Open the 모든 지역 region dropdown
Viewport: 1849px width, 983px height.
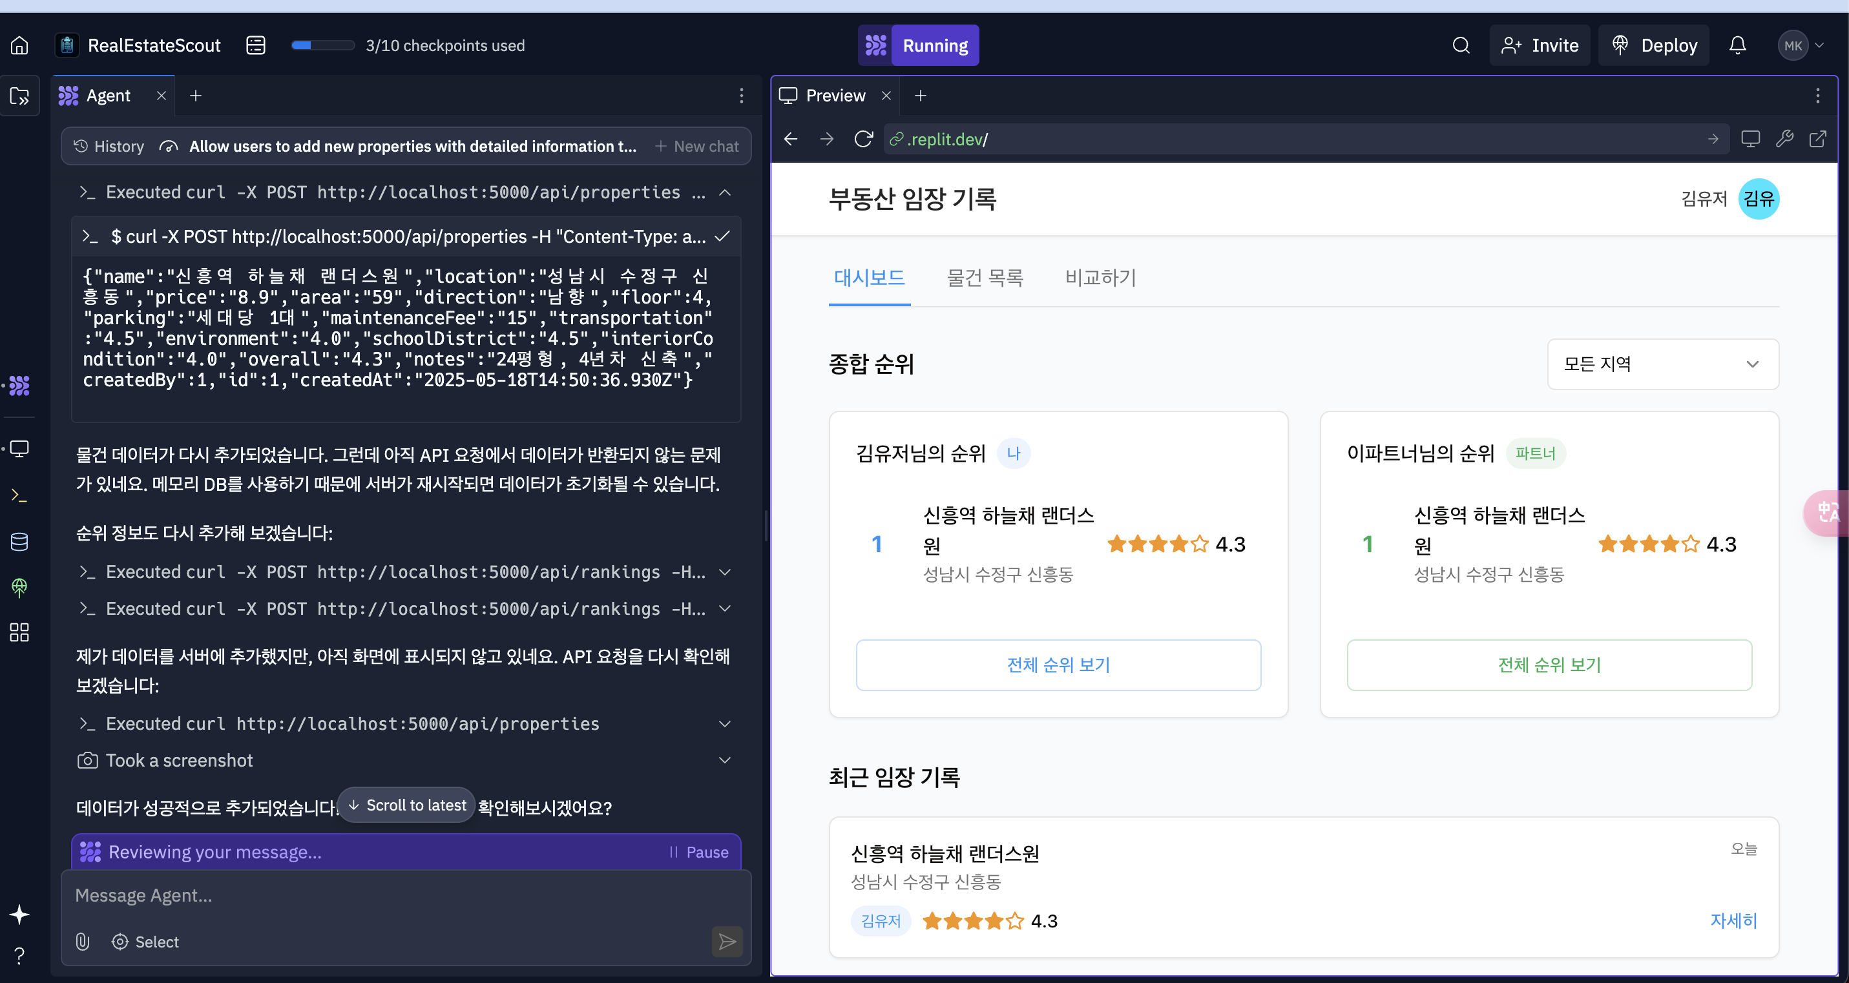pos(1662,364)
